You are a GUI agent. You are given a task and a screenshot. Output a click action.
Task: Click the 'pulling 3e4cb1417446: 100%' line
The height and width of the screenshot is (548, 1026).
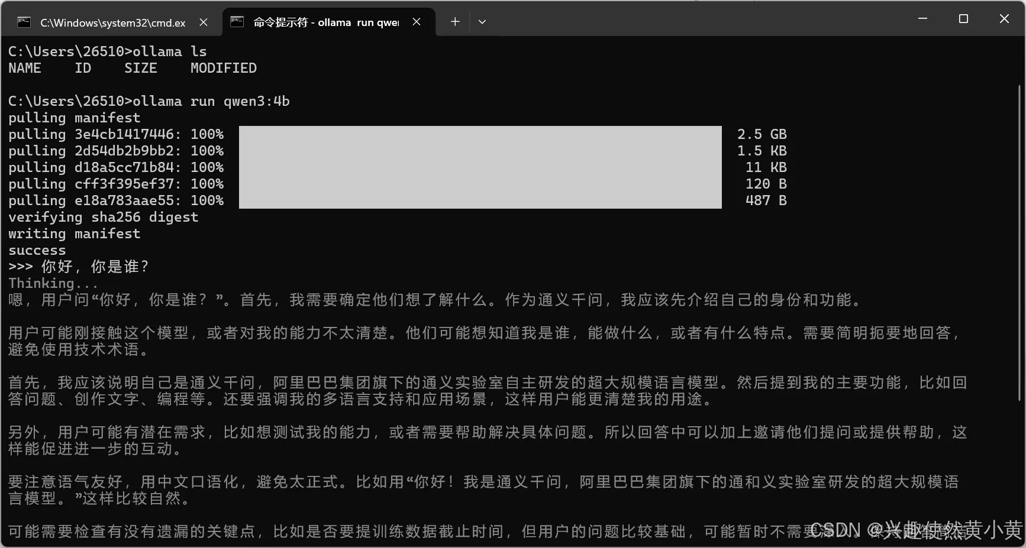pos(116,134)
